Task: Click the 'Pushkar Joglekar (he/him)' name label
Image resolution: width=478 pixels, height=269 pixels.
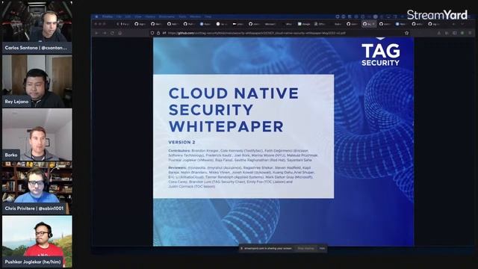Action: (33, 262)
